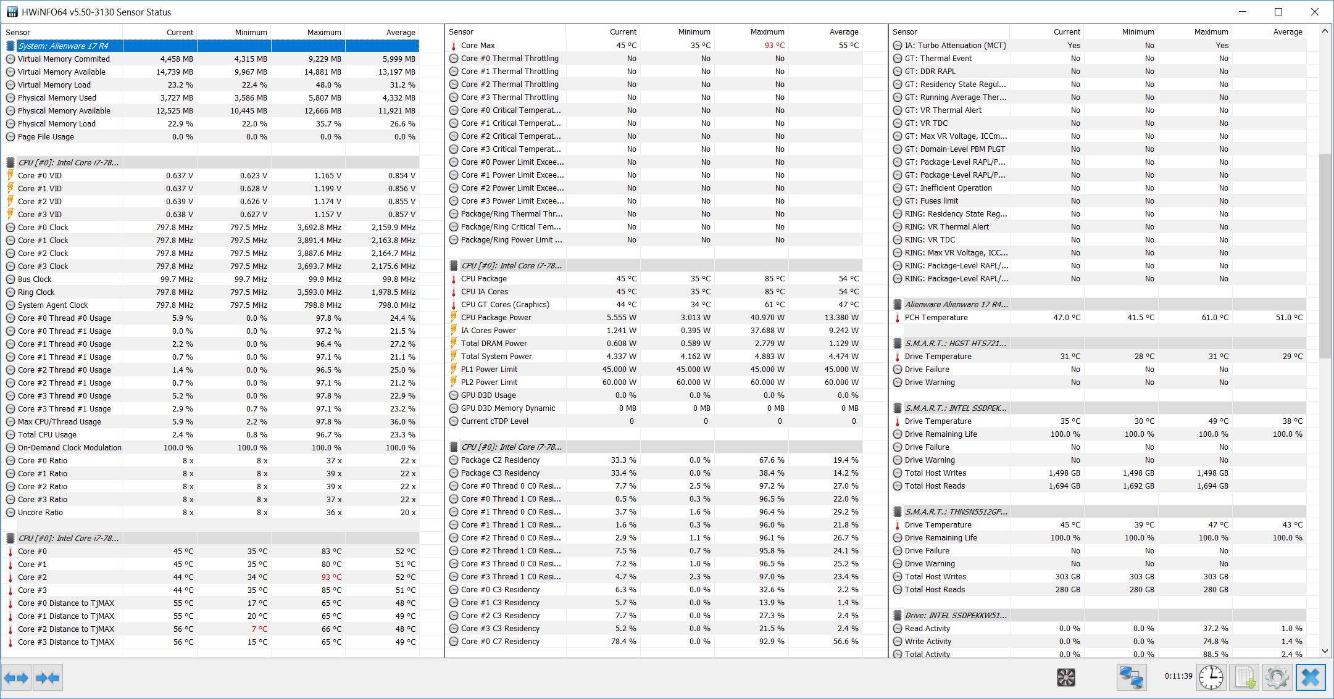Image resolution: width=1334 pixels, height=699 pixels.
Task: Click the Maximum column header in left panel
Action: tap(308, 32)
